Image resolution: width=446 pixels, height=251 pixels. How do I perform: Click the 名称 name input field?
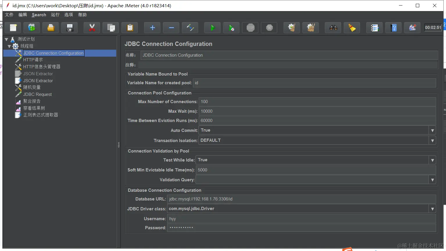coord(289,55)
